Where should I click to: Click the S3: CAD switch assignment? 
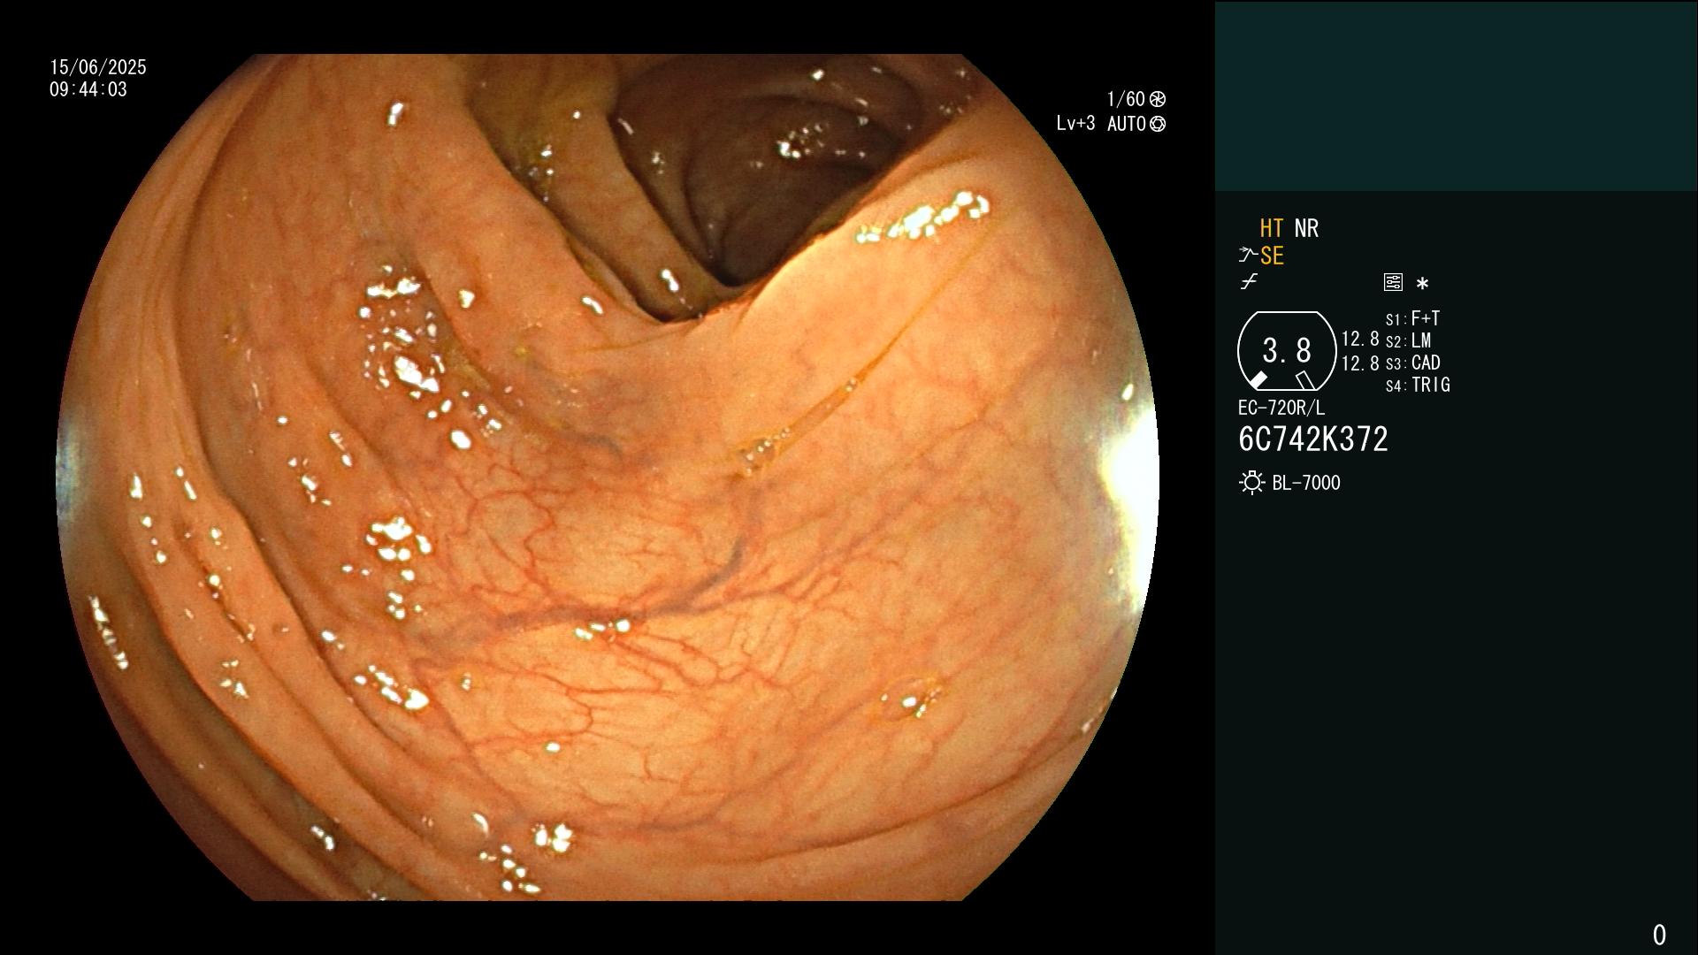pyautogui.click(x=1413, y=363)
